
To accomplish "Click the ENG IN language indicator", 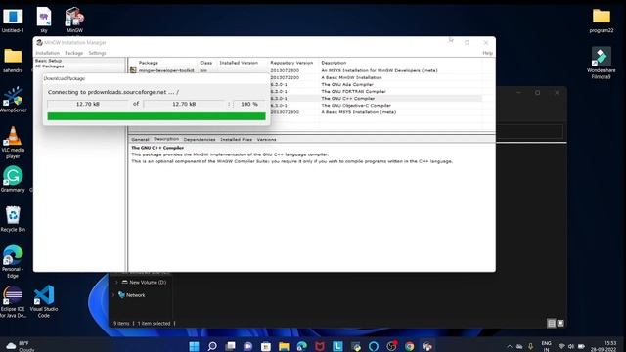I will pyautogui.click(x=546, y=346).
